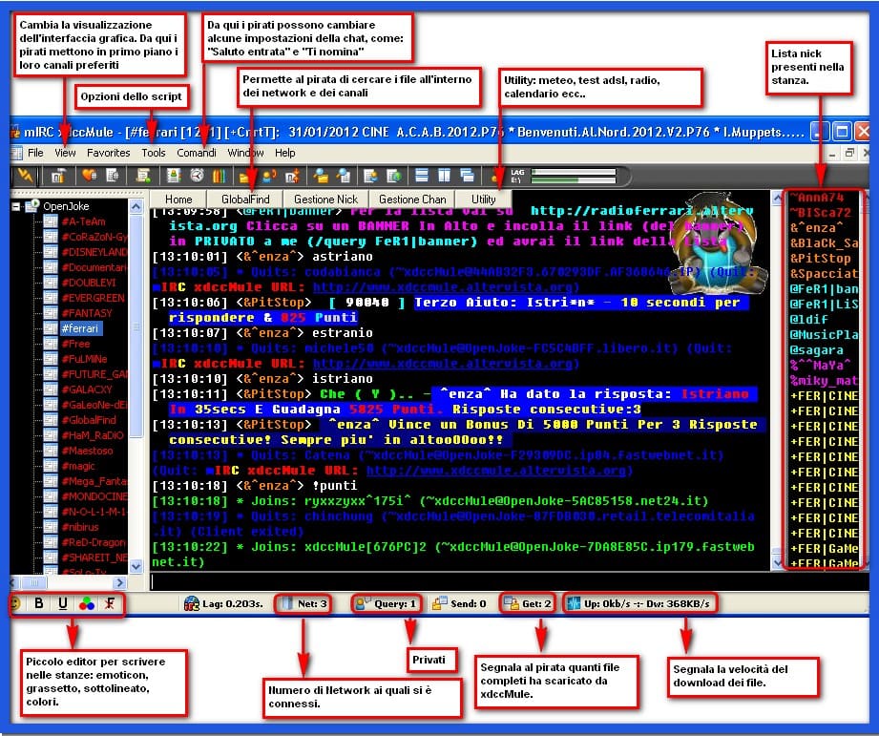Open the text color picker
879x736 pixels.
pyautogui.click(x=87, y=603)
